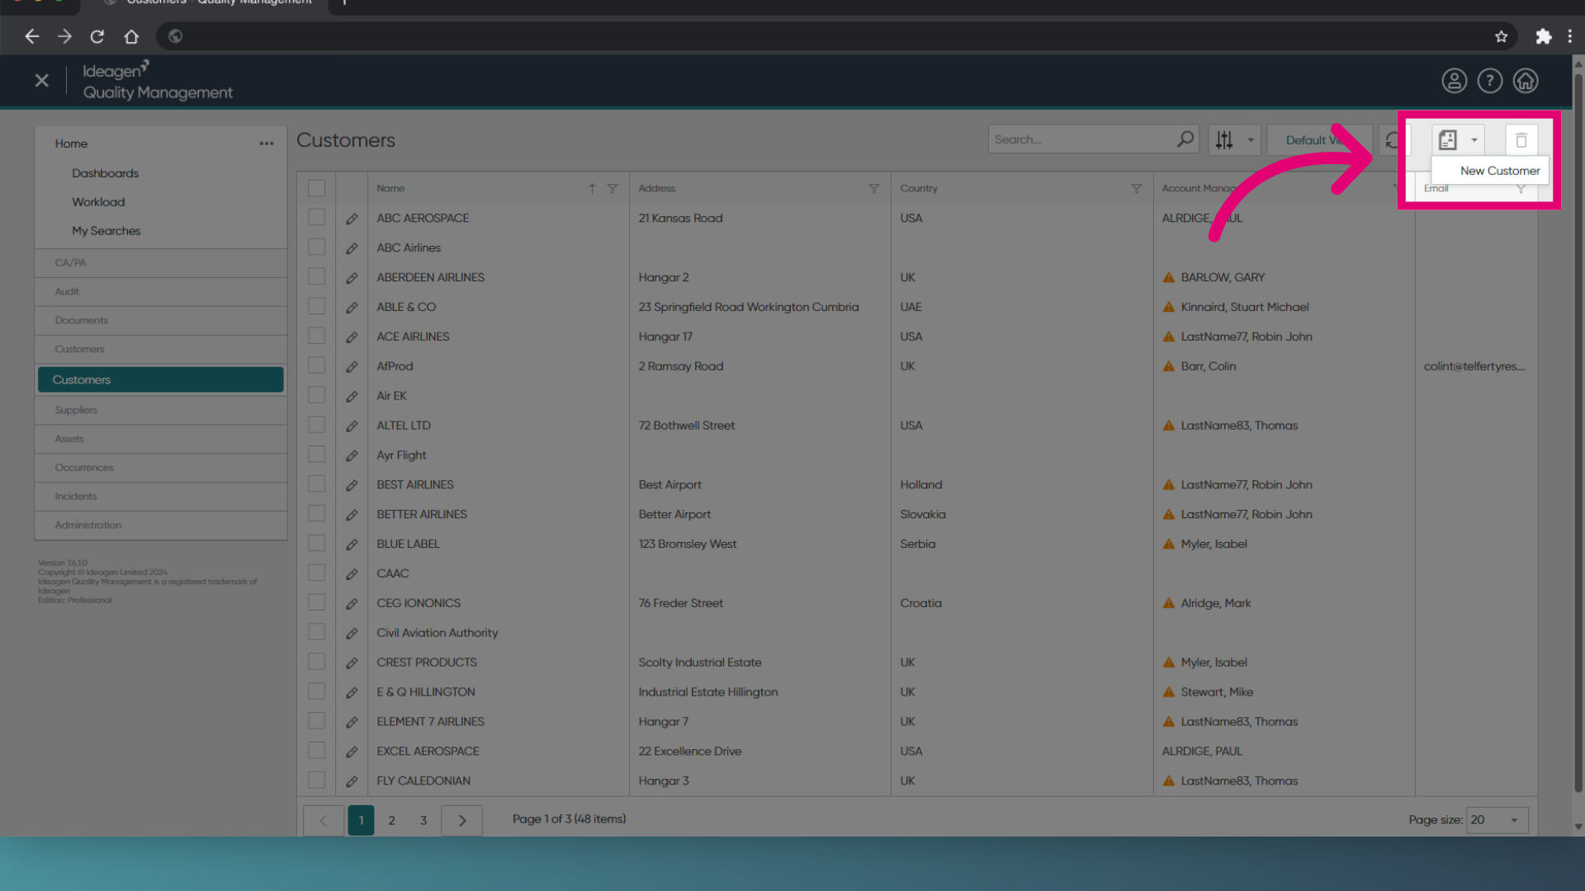
Task: Close the Ideagen navigation panel with X
Action: [x=42, y=80]
